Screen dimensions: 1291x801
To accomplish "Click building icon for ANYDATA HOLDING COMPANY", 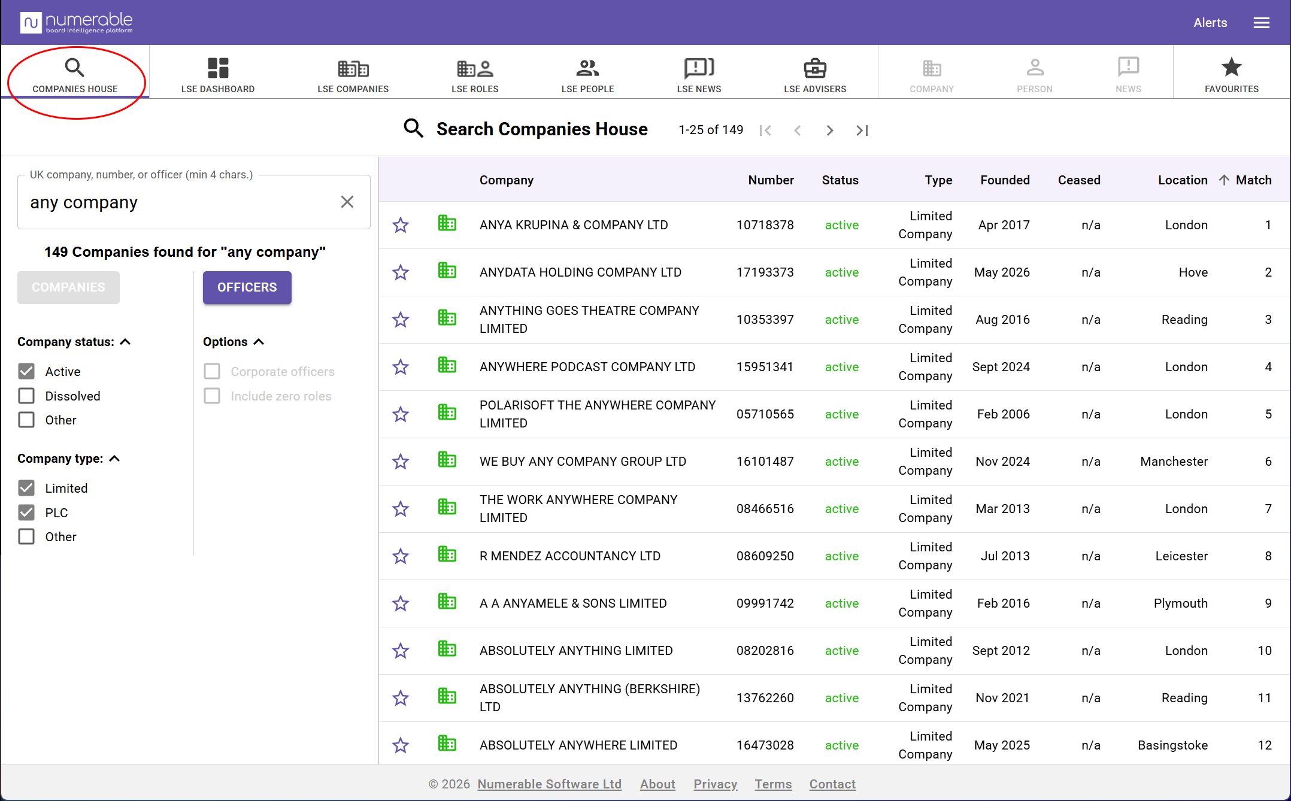I will coord(447,271).
